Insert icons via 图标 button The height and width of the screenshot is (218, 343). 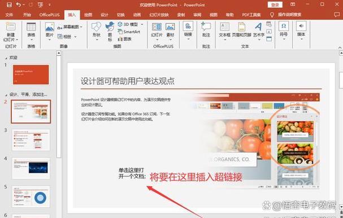pos(110,31)
